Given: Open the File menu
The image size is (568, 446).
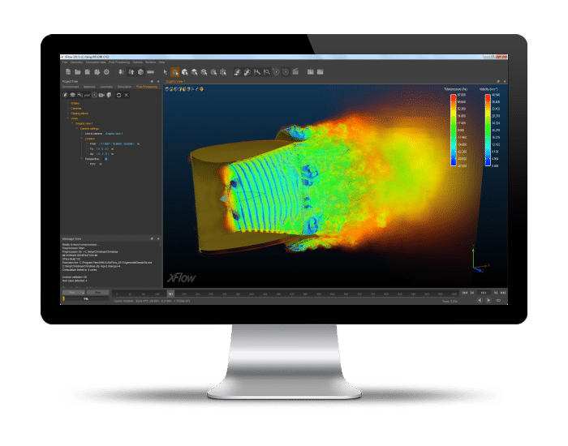Looking at the screenshot, I should (65, 62).
